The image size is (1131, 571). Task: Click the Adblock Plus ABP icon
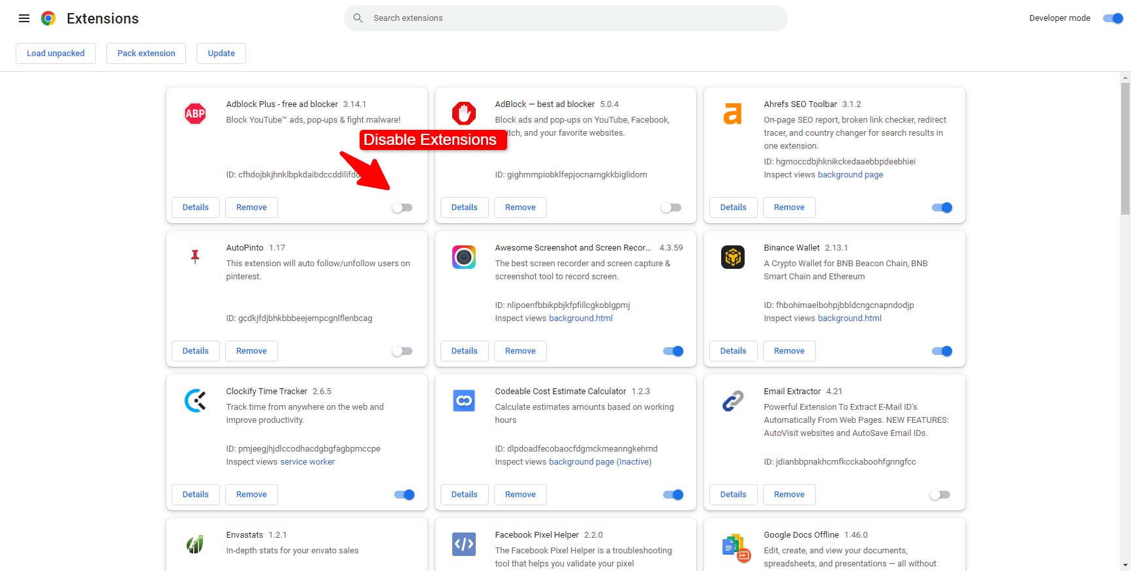pos(195,114)
